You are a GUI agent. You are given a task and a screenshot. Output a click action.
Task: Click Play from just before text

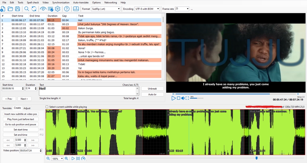20,119
